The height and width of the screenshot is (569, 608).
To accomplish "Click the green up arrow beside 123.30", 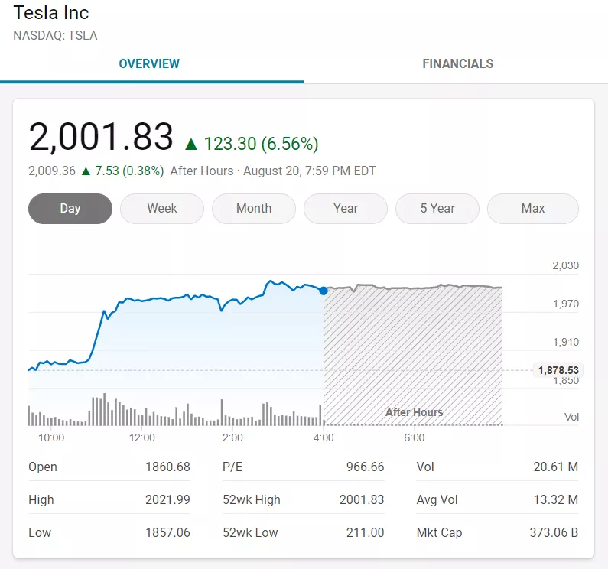I will (x=191, y=144).
